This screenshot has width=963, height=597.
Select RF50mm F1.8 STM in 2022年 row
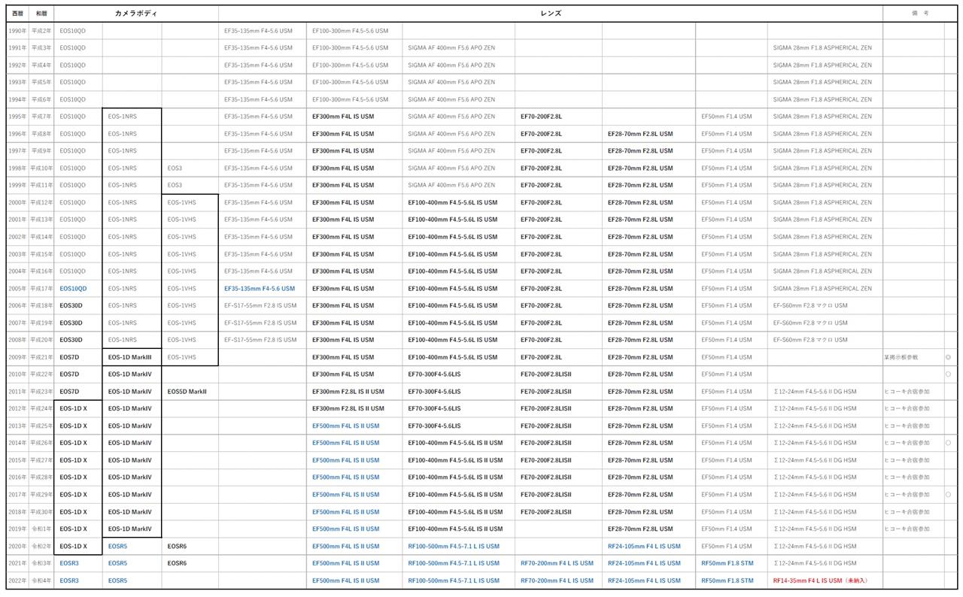728,581
